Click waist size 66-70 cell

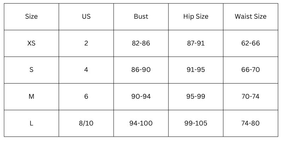(250, 70)
